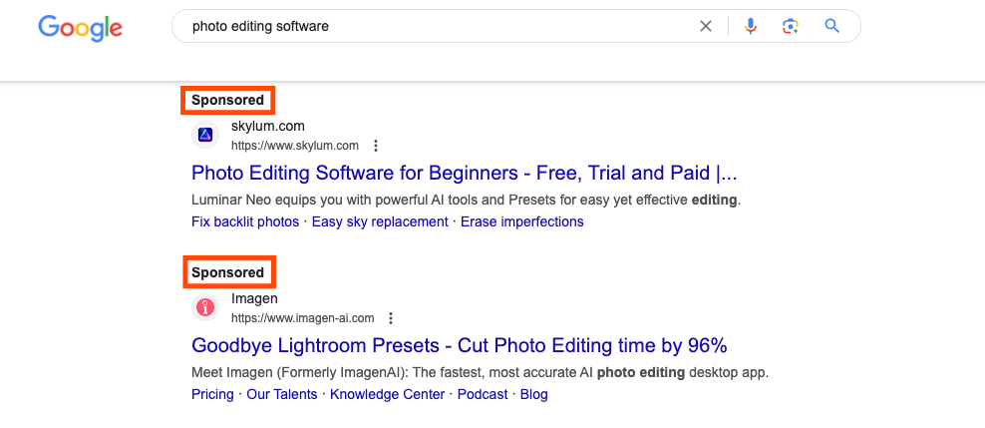Follow the Easy sky replacement sitelink
Image resolution: width=985 pixels, height=428 pixels.
click(x=380, y=221)
